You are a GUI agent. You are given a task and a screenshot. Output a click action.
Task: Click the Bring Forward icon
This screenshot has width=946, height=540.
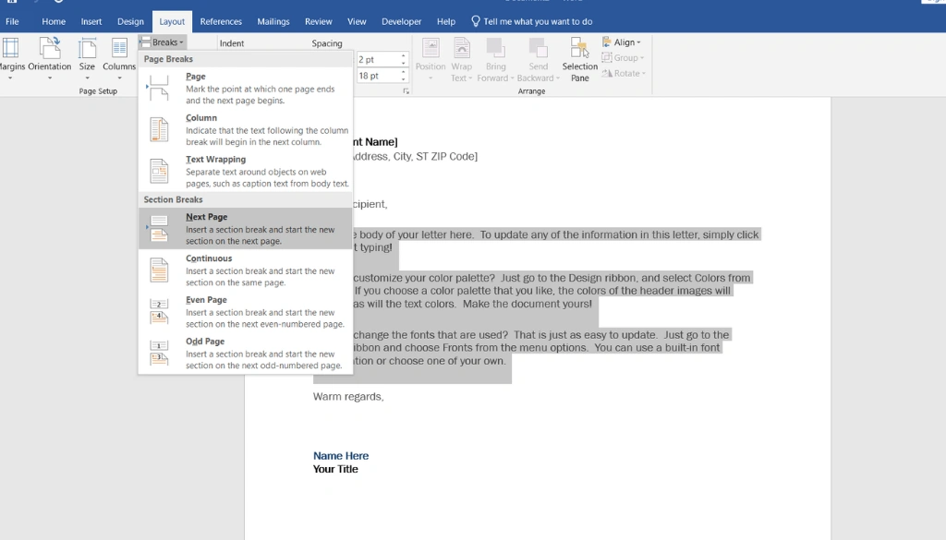[x=496, y=48]
